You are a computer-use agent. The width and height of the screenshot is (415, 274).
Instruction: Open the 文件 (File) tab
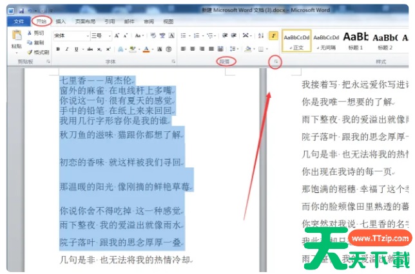pos(19,21)
